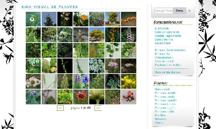The image size is (216, 129).
Task: Open white flower with dark center thumbnail
Action: click(x=33, y=19)
